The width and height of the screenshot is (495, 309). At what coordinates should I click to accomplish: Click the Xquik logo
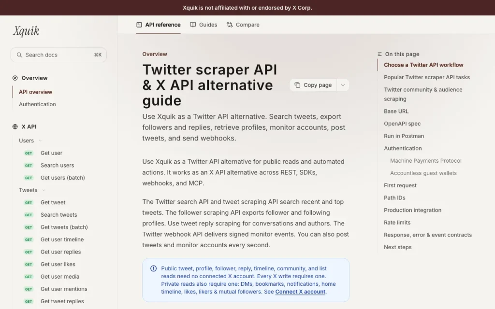click(26, 31)
